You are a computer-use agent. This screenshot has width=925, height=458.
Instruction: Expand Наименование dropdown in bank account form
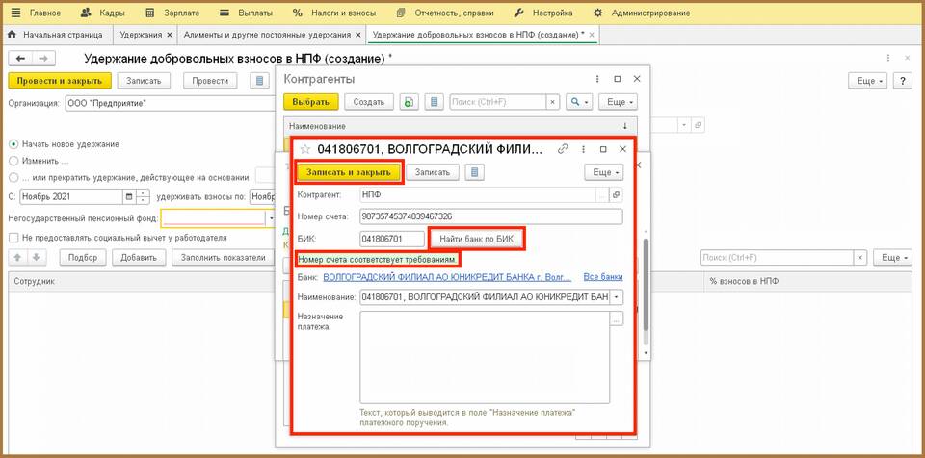(617, 296)
